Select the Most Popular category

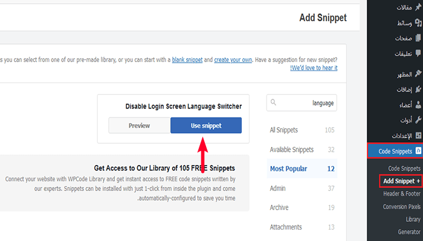coord(302,169)
